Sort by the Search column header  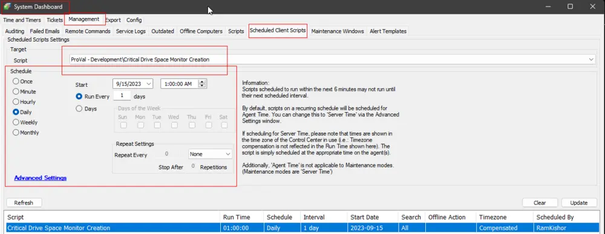pyautogui.click(x=411, y=217)
